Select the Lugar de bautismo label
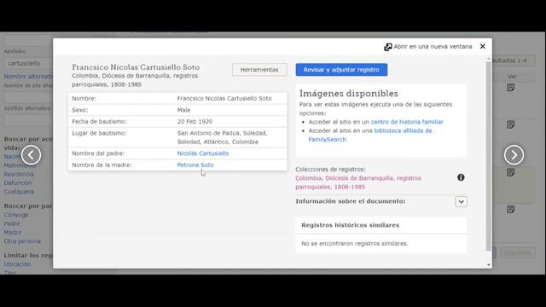The width and height of the screenshot is (546, 307). coord(99,133)
